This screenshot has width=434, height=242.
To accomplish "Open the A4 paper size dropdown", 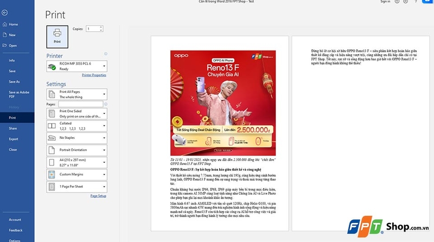I will click(76, 162).
